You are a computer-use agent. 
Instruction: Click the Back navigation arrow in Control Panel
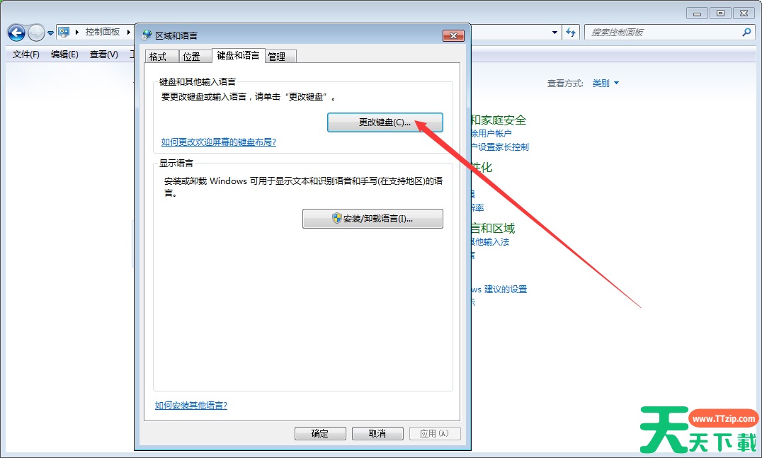coord(16,33)
